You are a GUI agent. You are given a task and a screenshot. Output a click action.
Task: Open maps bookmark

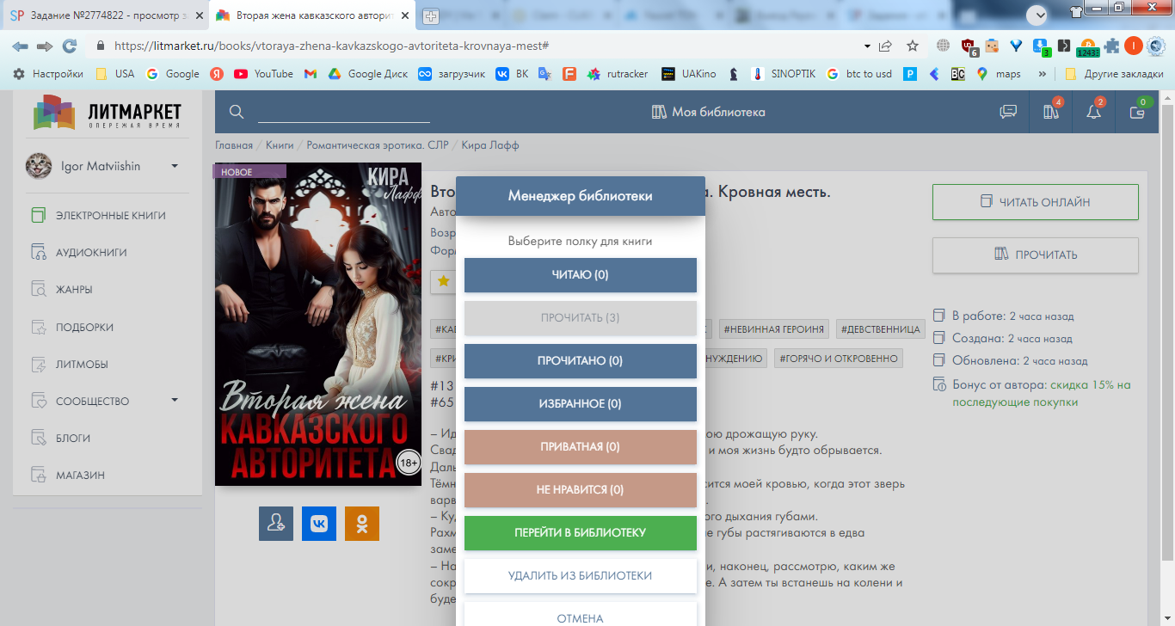tap(999, 74)
